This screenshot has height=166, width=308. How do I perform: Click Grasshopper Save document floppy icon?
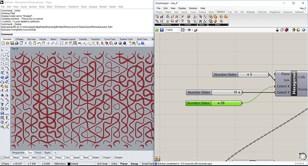pyautogui.click(x=162, y=30)
